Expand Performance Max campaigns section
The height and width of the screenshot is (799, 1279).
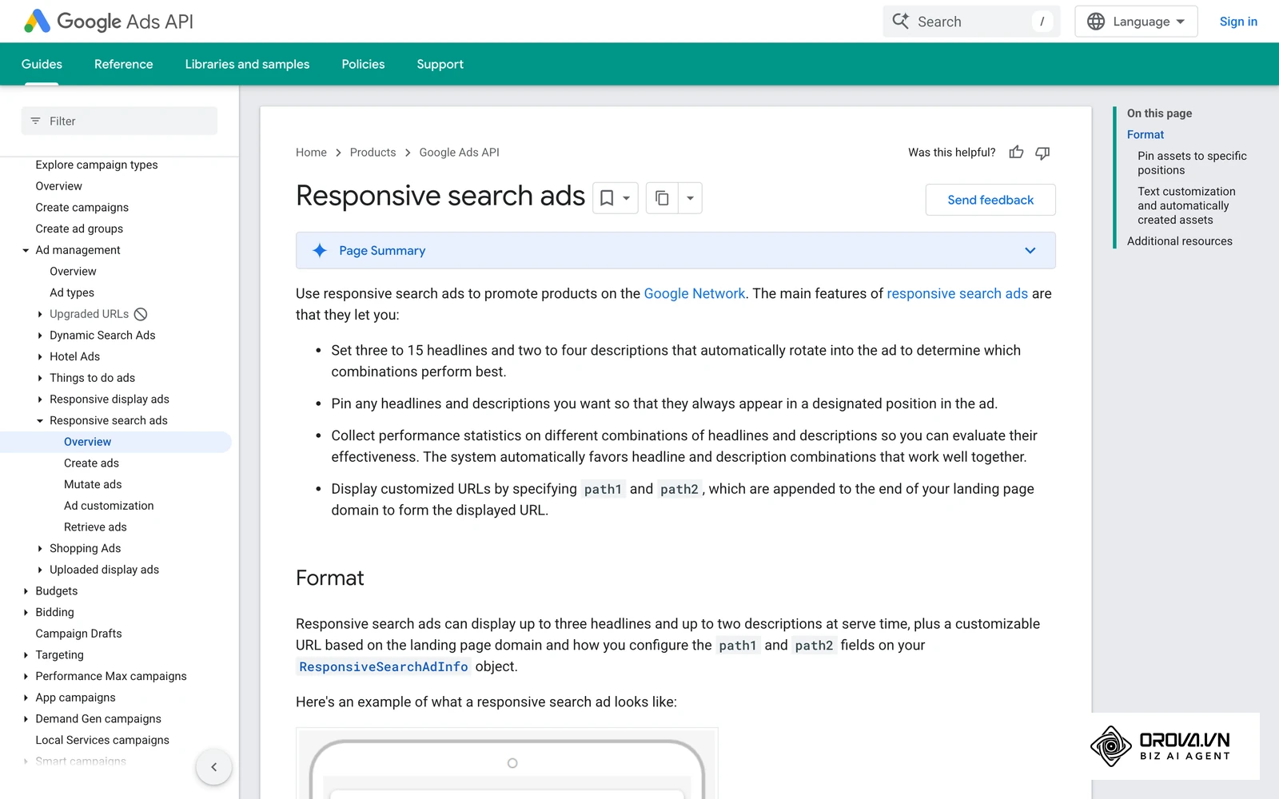[26, 676]
